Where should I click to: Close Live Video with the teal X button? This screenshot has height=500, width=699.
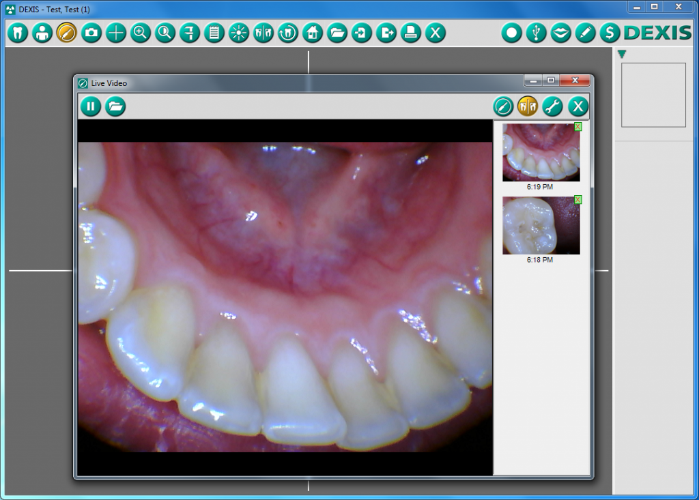point(578,106)
